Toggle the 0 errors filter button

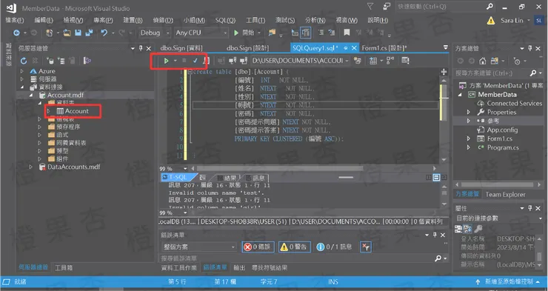point(258,247)
